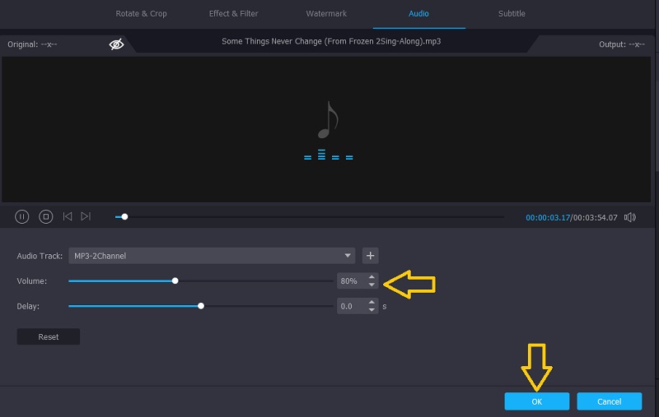Select the Subtitle tab
The height and width of the screenshot is (417, 659).
(x=512, y=14)
